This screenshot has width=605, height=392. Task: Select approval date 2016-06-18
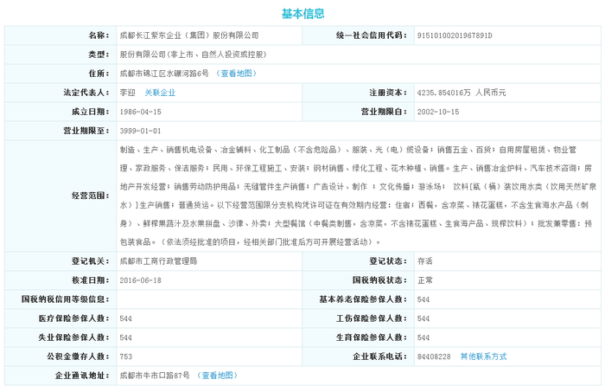[x=140, y=280]
